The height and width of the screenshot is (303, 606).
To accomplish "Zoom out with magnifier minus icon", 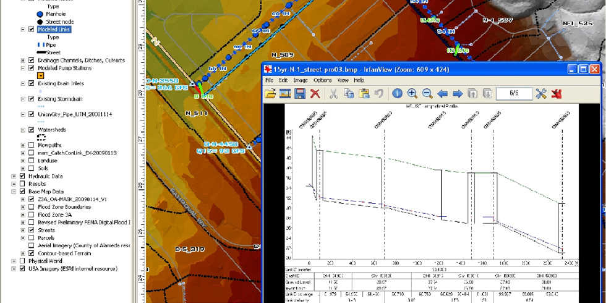I will (x=427, y=93).
